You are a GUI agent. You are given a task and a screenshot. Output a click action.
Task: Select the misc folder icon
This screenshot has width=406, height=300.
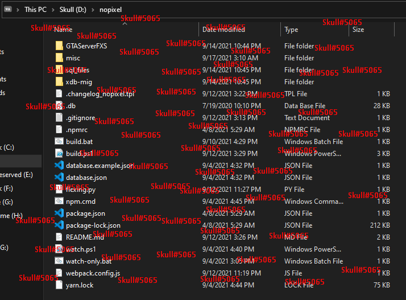point(59,58)
